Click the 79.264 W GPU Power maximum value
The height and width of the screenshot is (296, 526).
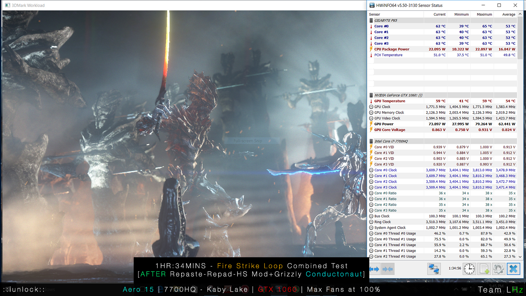point(484,124)
